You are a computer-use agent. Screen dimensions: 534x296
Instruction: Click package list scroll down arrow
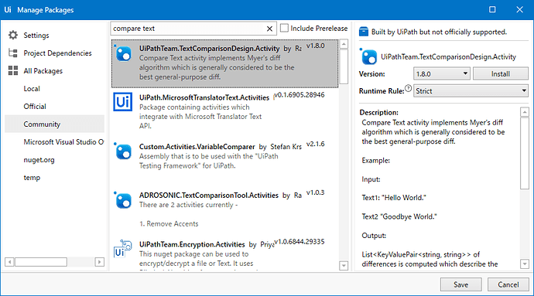[344, 266]
